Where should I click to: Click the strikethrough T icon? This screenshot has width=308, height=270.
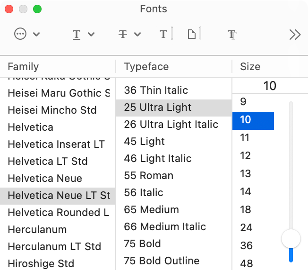[x=123, y=34]
